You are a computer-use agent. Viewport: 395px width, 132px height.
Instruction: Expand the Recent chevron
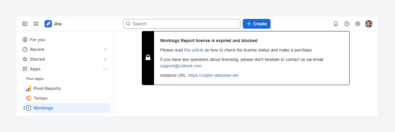(x=105, y=49)
